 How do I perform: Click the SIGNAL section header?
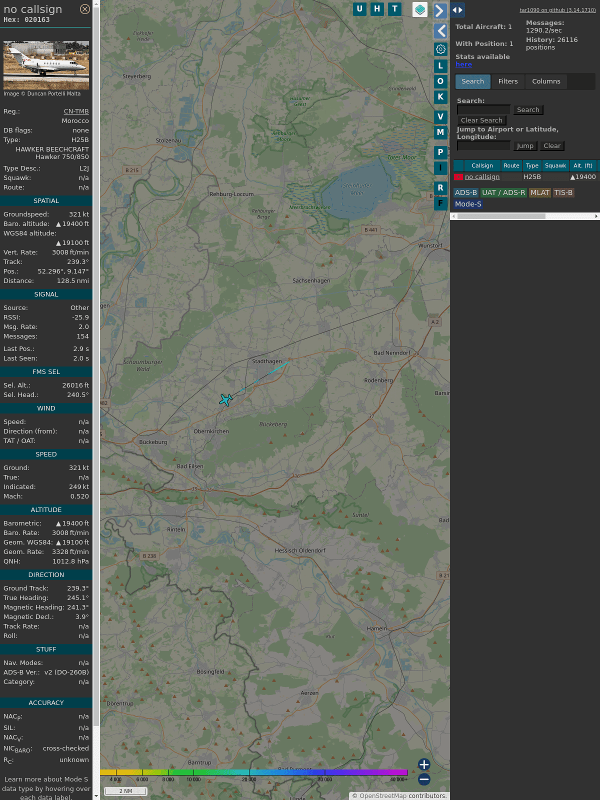(46, 294)
